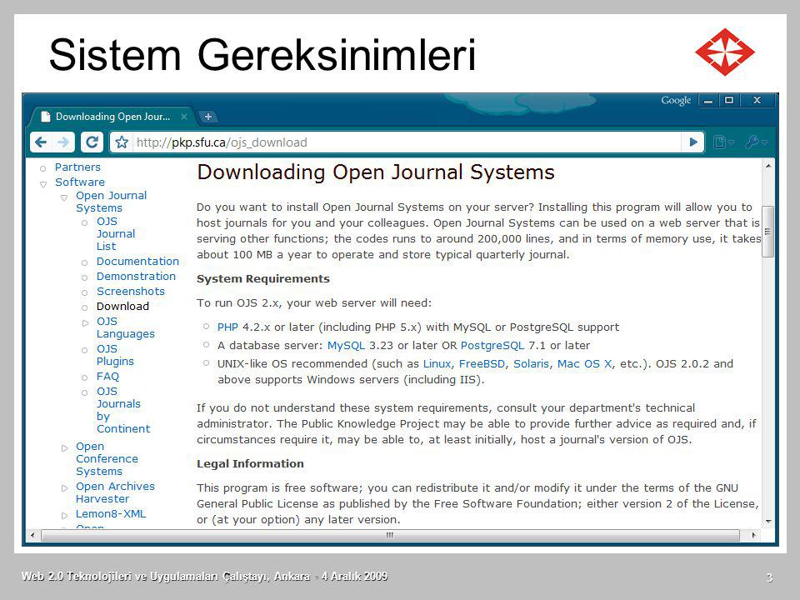Screen dimensions: 800x600
Task: Follow the PHP link in requirements
Action: [x=227, y=327]
